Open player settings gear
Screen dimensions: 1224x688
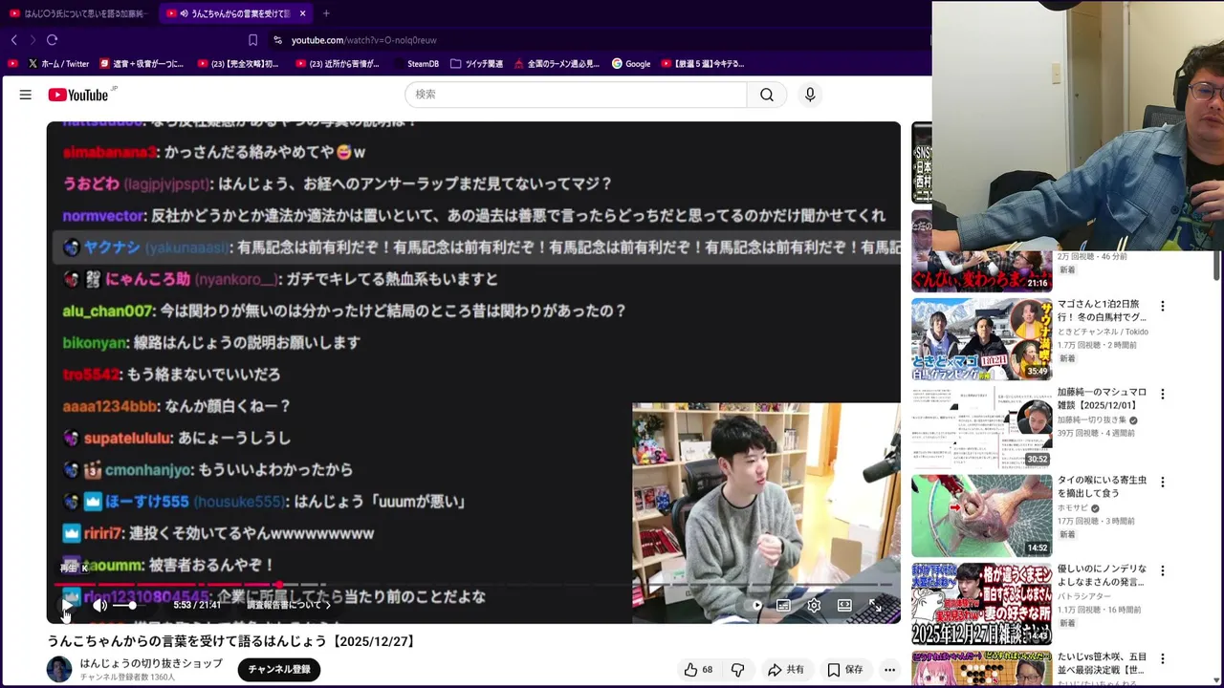click(814, 605)
